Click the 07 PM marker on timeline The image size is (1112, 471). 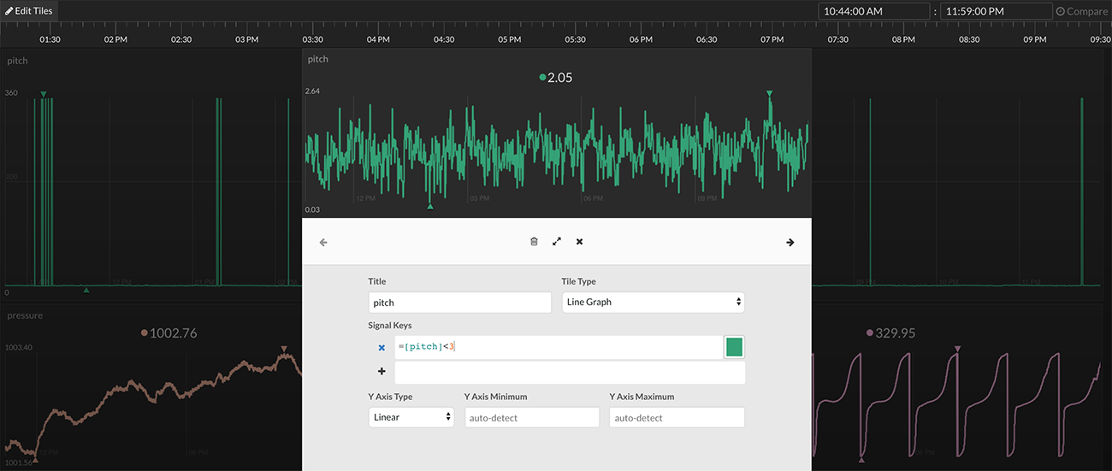[772, 39]
